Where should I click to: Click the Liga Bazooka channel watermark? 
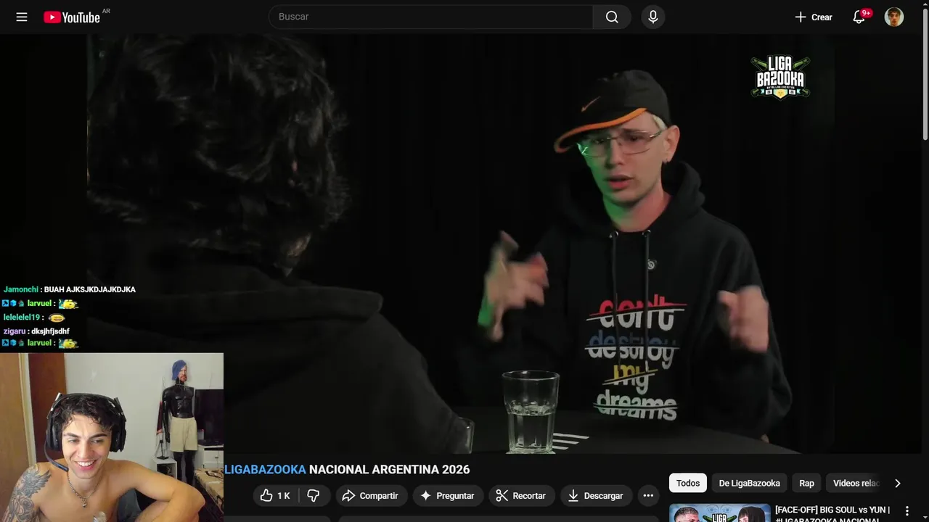pos(780,77)
